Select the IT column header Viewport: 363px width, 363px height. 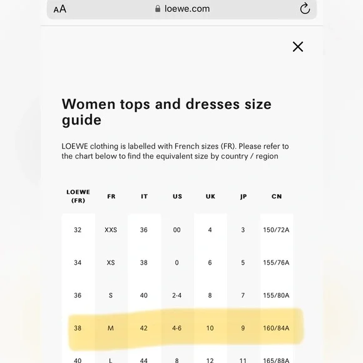pyautogui.click(x=144, y=197)
